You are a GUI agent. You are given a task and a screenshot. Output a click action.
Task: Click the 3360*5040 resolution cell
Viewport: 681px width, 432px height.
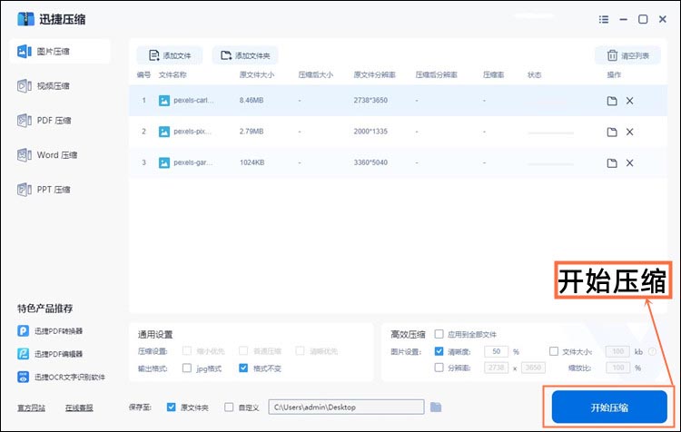(x=370, y=162)
